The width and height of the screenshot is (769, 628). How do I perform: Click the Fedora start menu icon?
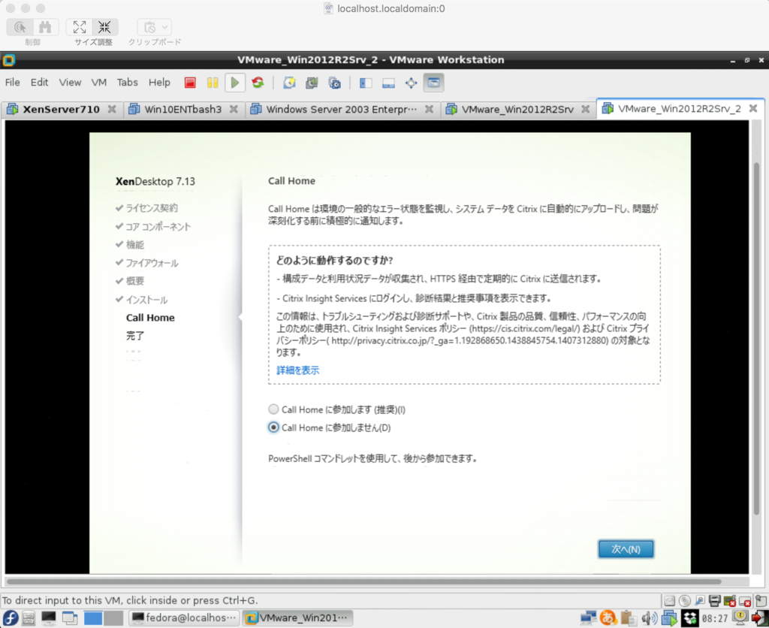pos(11,617)
